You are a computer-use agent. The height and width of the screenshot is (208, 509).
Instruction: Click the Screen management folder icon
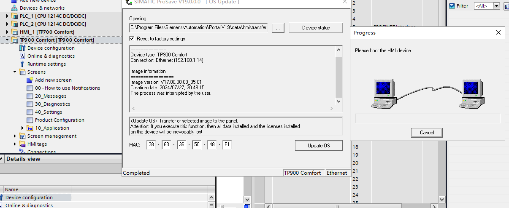pos(22,136)
